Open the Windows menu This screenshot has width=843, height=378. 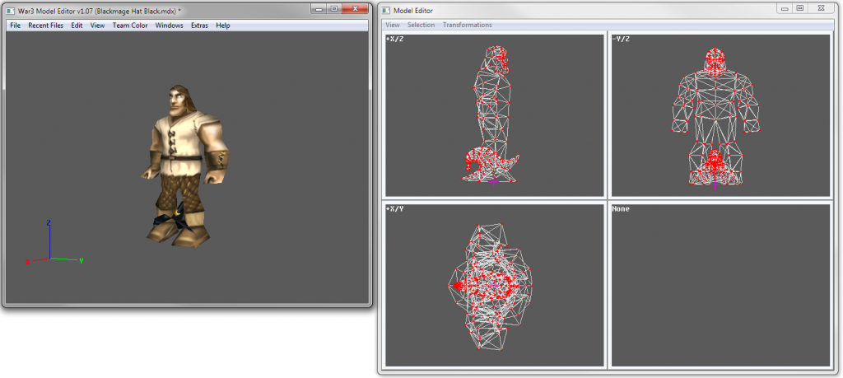(x=170, y=26)
